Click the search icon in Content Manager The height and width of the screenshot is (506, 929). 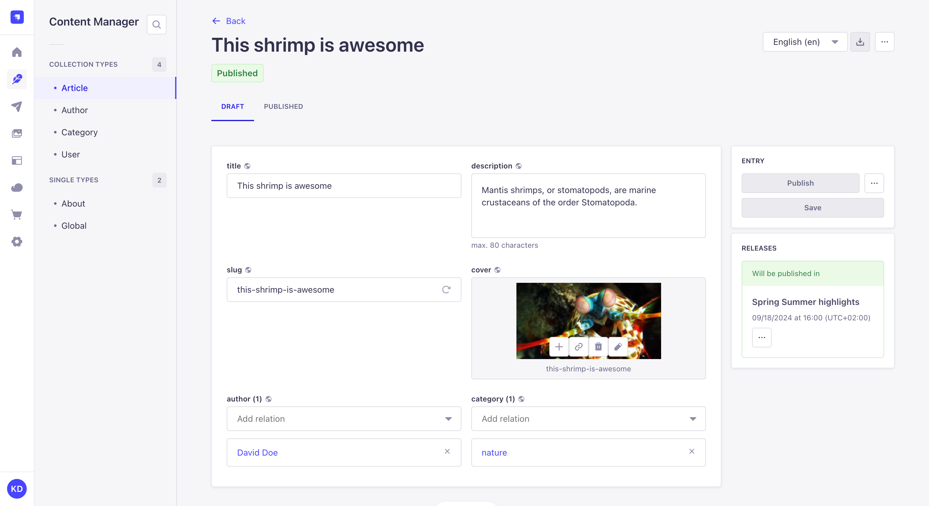(x=157, y=24)
